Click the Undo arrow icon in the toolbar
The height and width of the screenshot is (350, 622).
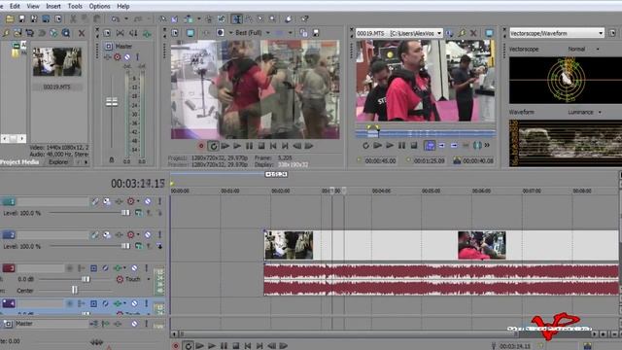pos(116,18)
